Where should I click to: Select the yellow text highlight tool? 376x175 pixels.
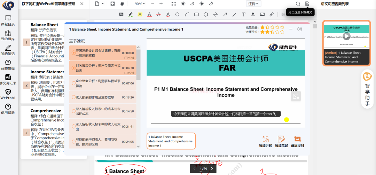click(x=140, y=15)
